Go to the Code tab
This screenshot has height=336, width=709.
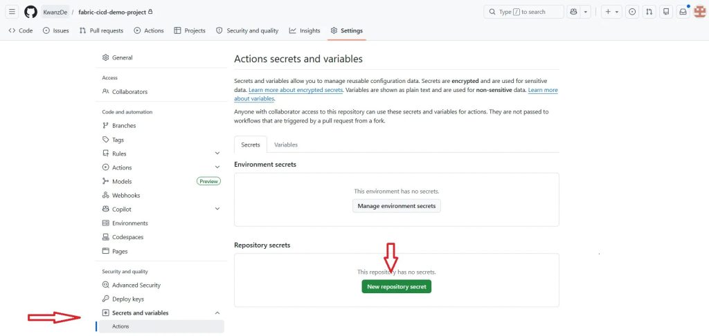(x=20, y=30)
